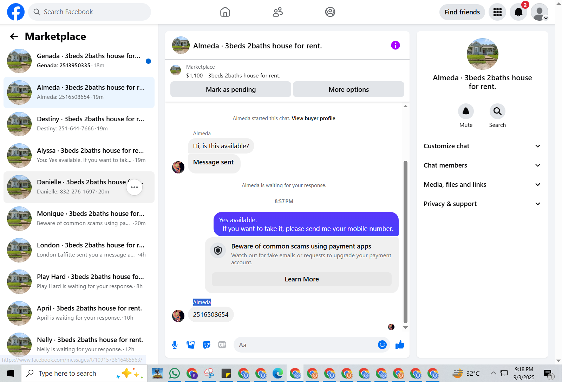Image resolution: width=562 pixels, height=382 pixels.
Task: Open the account profile avatar menu
Action: (x=540, y=12)
